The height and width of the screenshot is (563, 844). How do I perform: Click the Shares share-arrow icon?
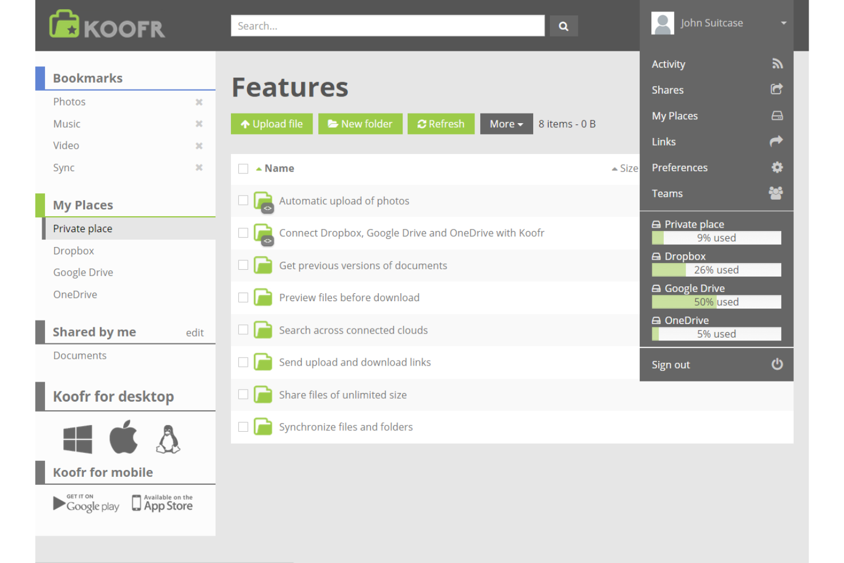[x=777, y=89]
